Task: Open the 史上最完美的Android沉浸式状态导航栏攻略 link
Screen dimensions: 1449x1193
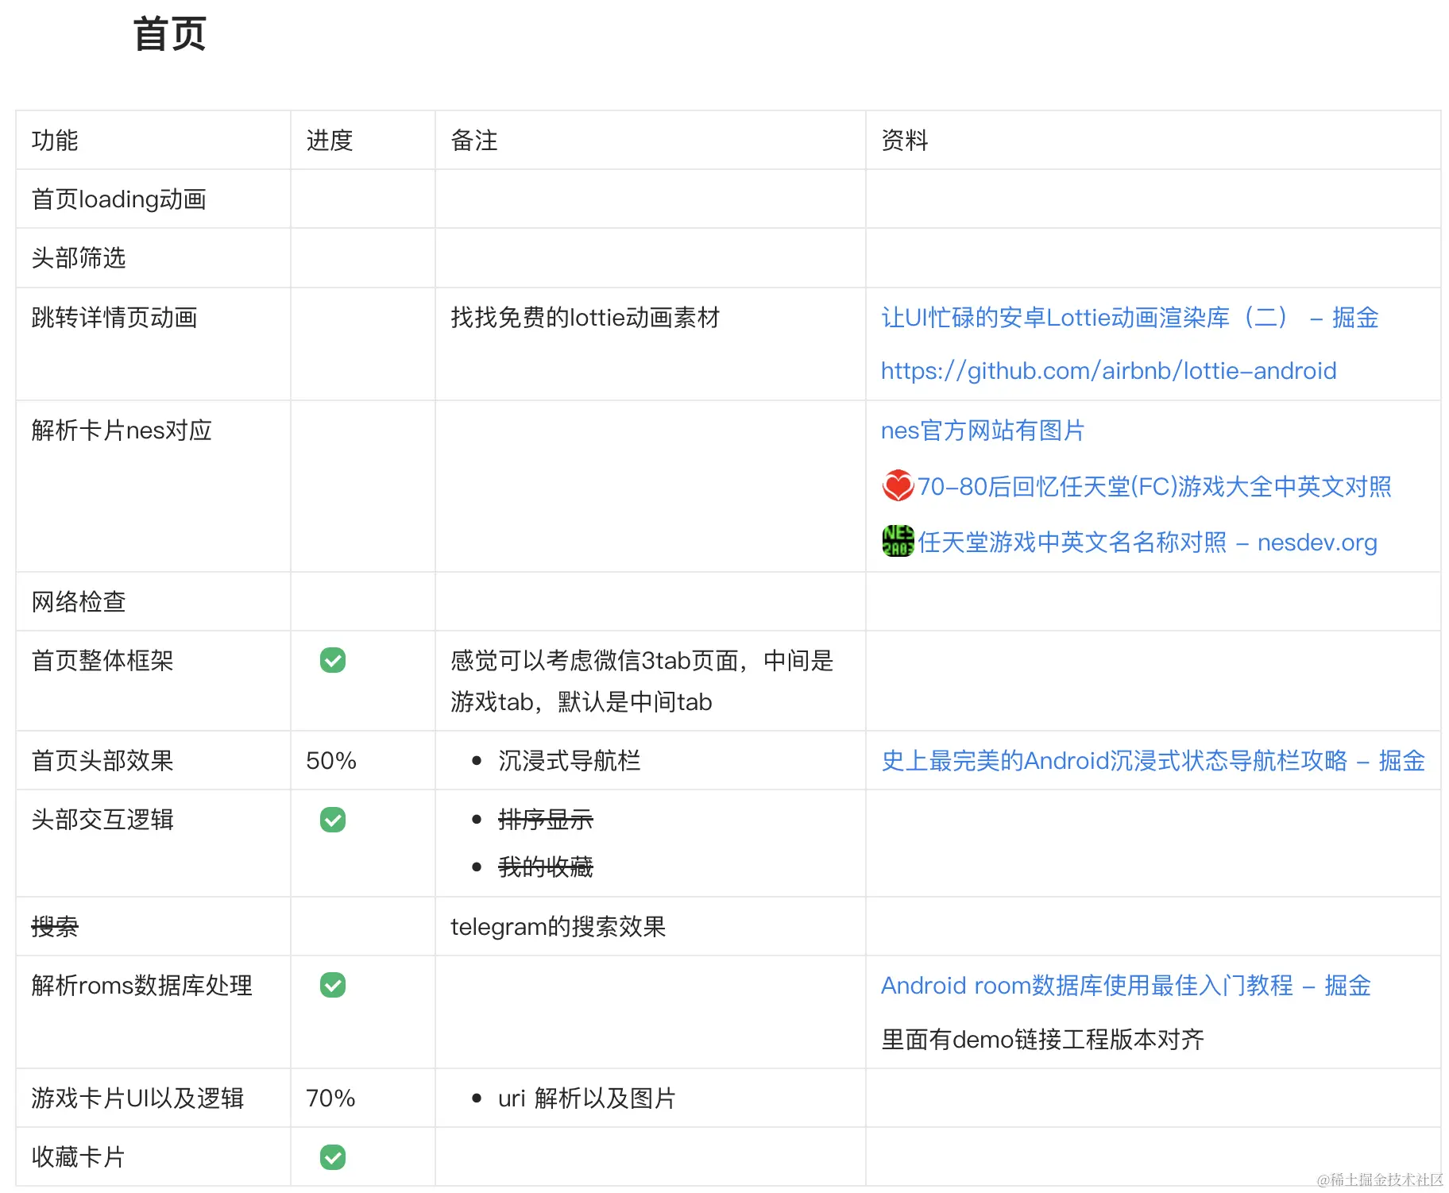Action: [x=1153, y=761]
